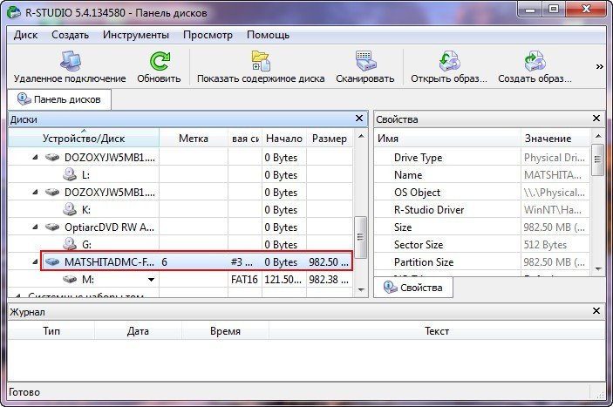Sort by Начало column header
The height and width of the screenshot is (407, 613).
click(284, 139)
